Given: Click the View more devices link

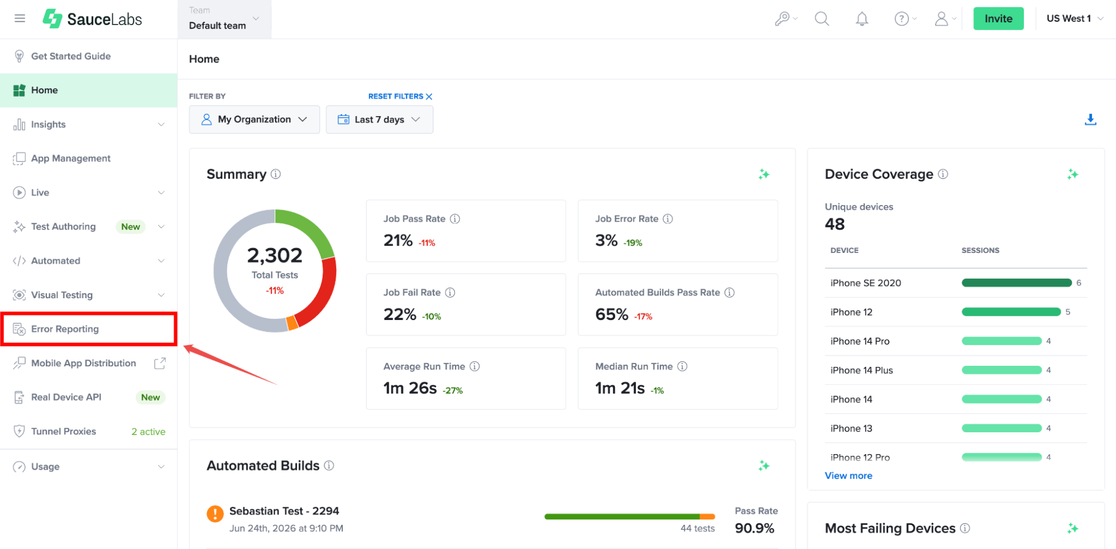Looking at the screenshot, I should tap(848, 476).
